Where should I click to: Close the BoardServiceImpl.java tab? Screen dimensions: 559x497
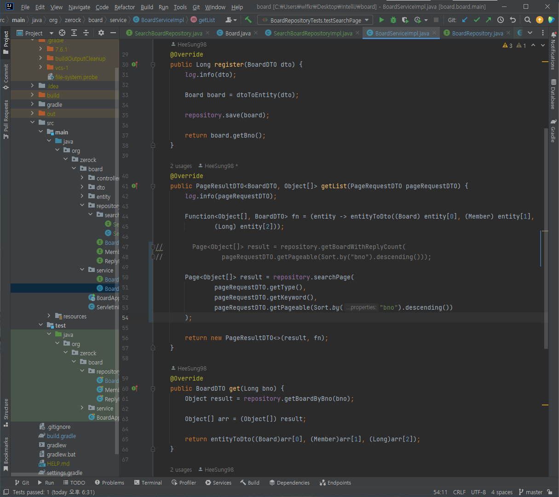point(434,33)
